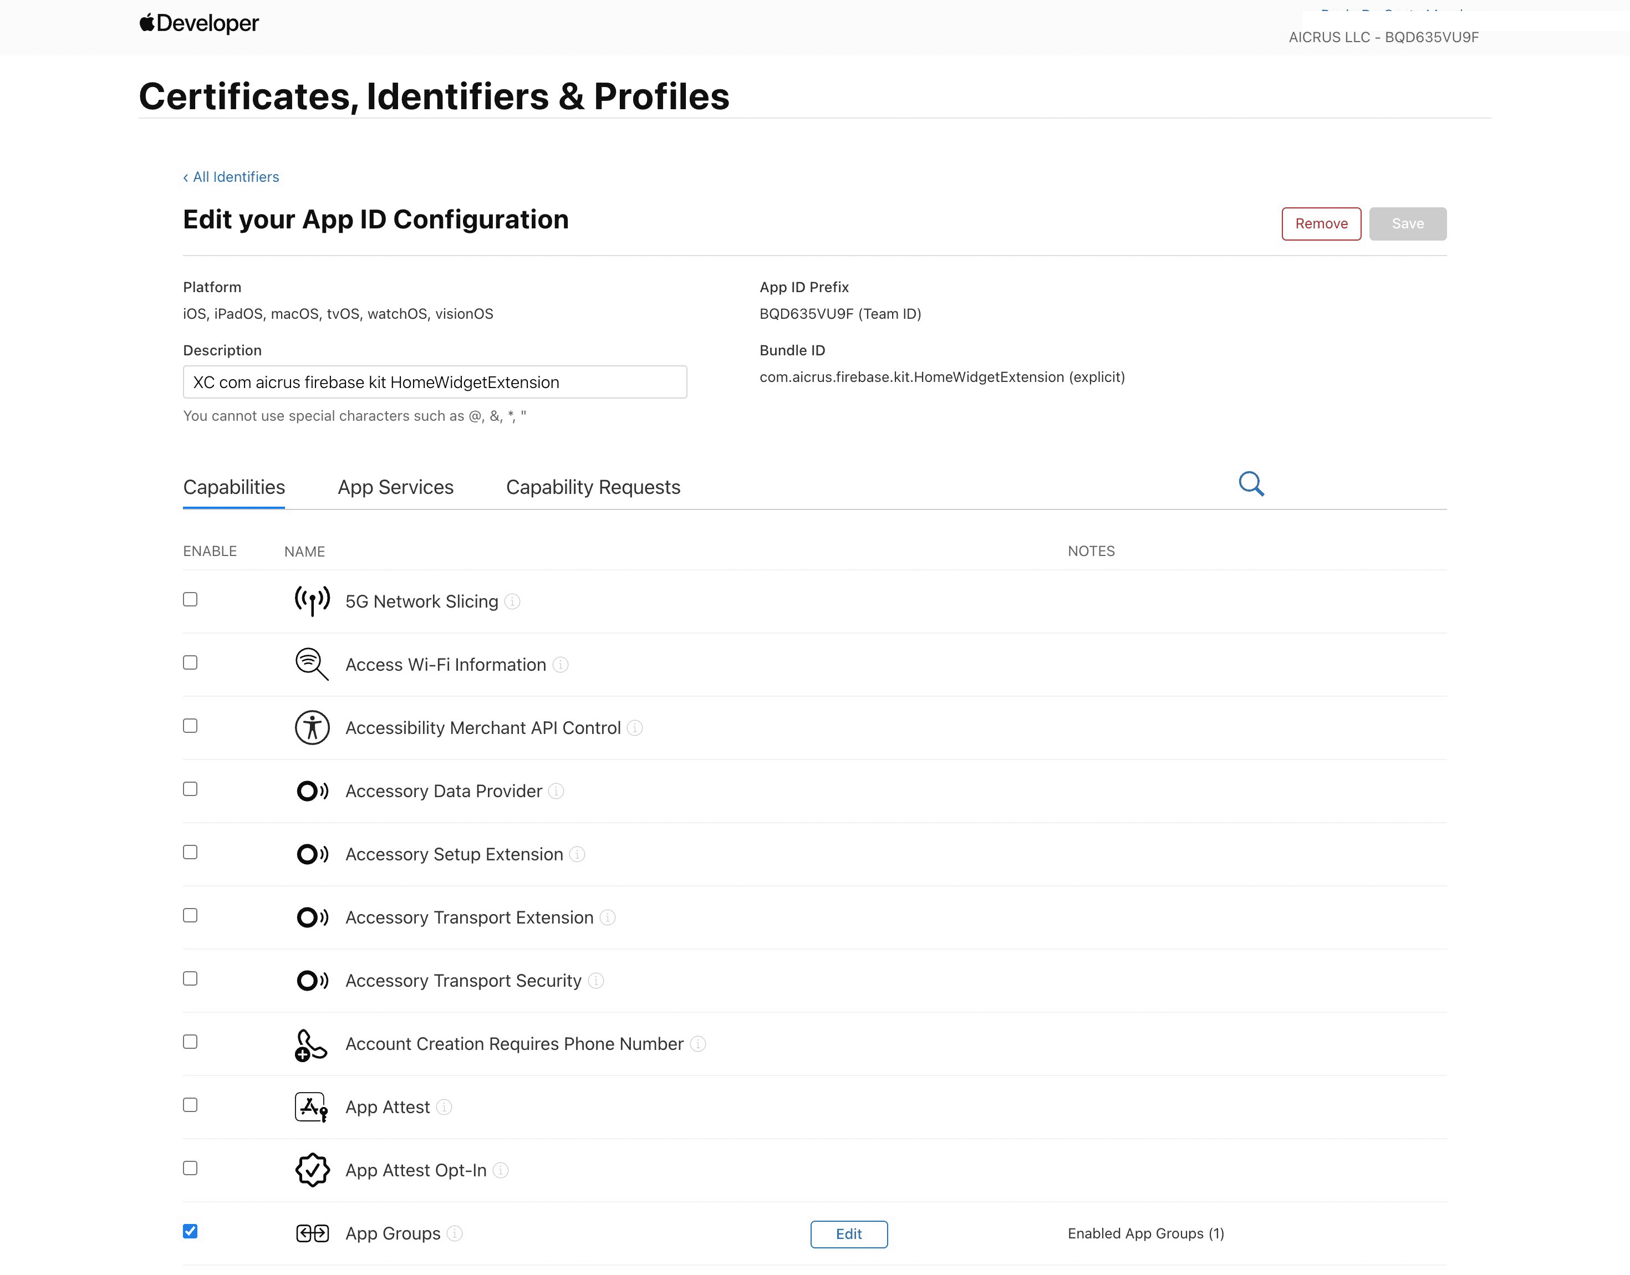This screenshot has height=1275, width=1630.
Task: Tick the Accessory Transport Extension checkbox
Action: tap(190, 915)
